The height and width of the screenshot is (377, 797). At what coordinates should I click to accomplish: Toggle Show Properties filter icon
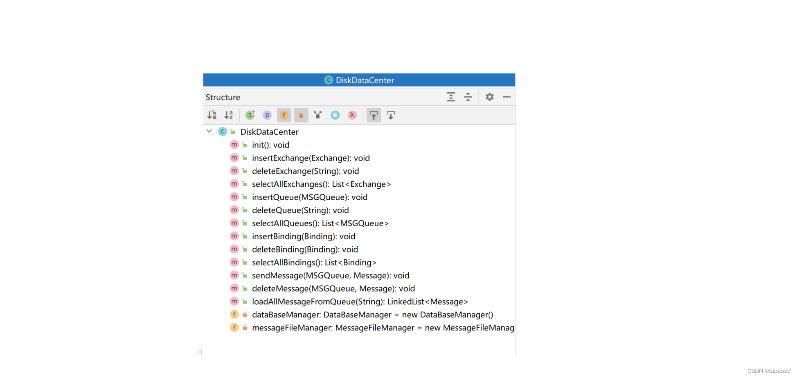coord(267,115)
